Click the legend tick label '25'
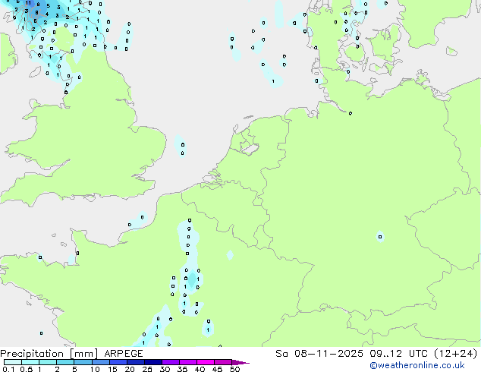 pyautogui.click(x=147, y=369)
